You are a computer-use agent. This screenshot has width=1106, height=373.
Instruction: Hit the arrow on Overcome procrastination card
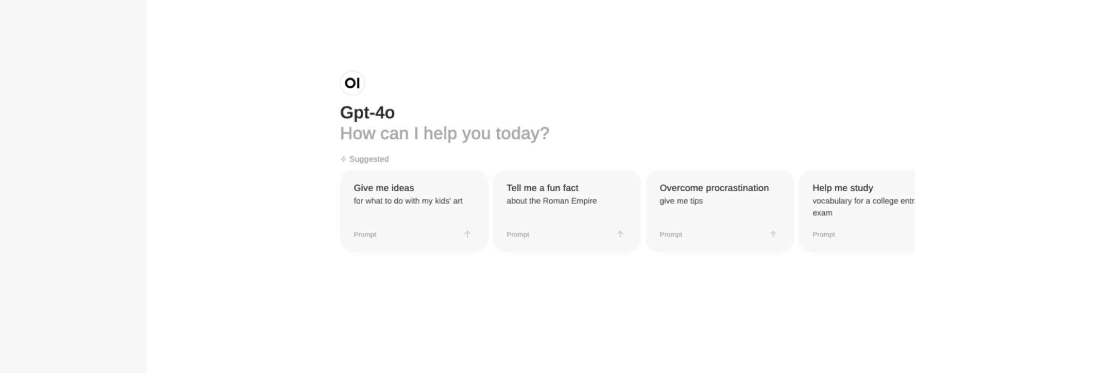coord(773,234)
